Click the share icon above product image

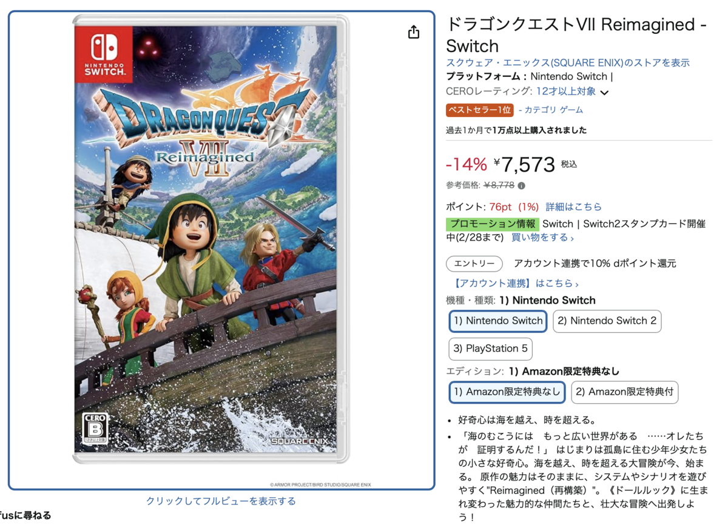click(414, 32)
